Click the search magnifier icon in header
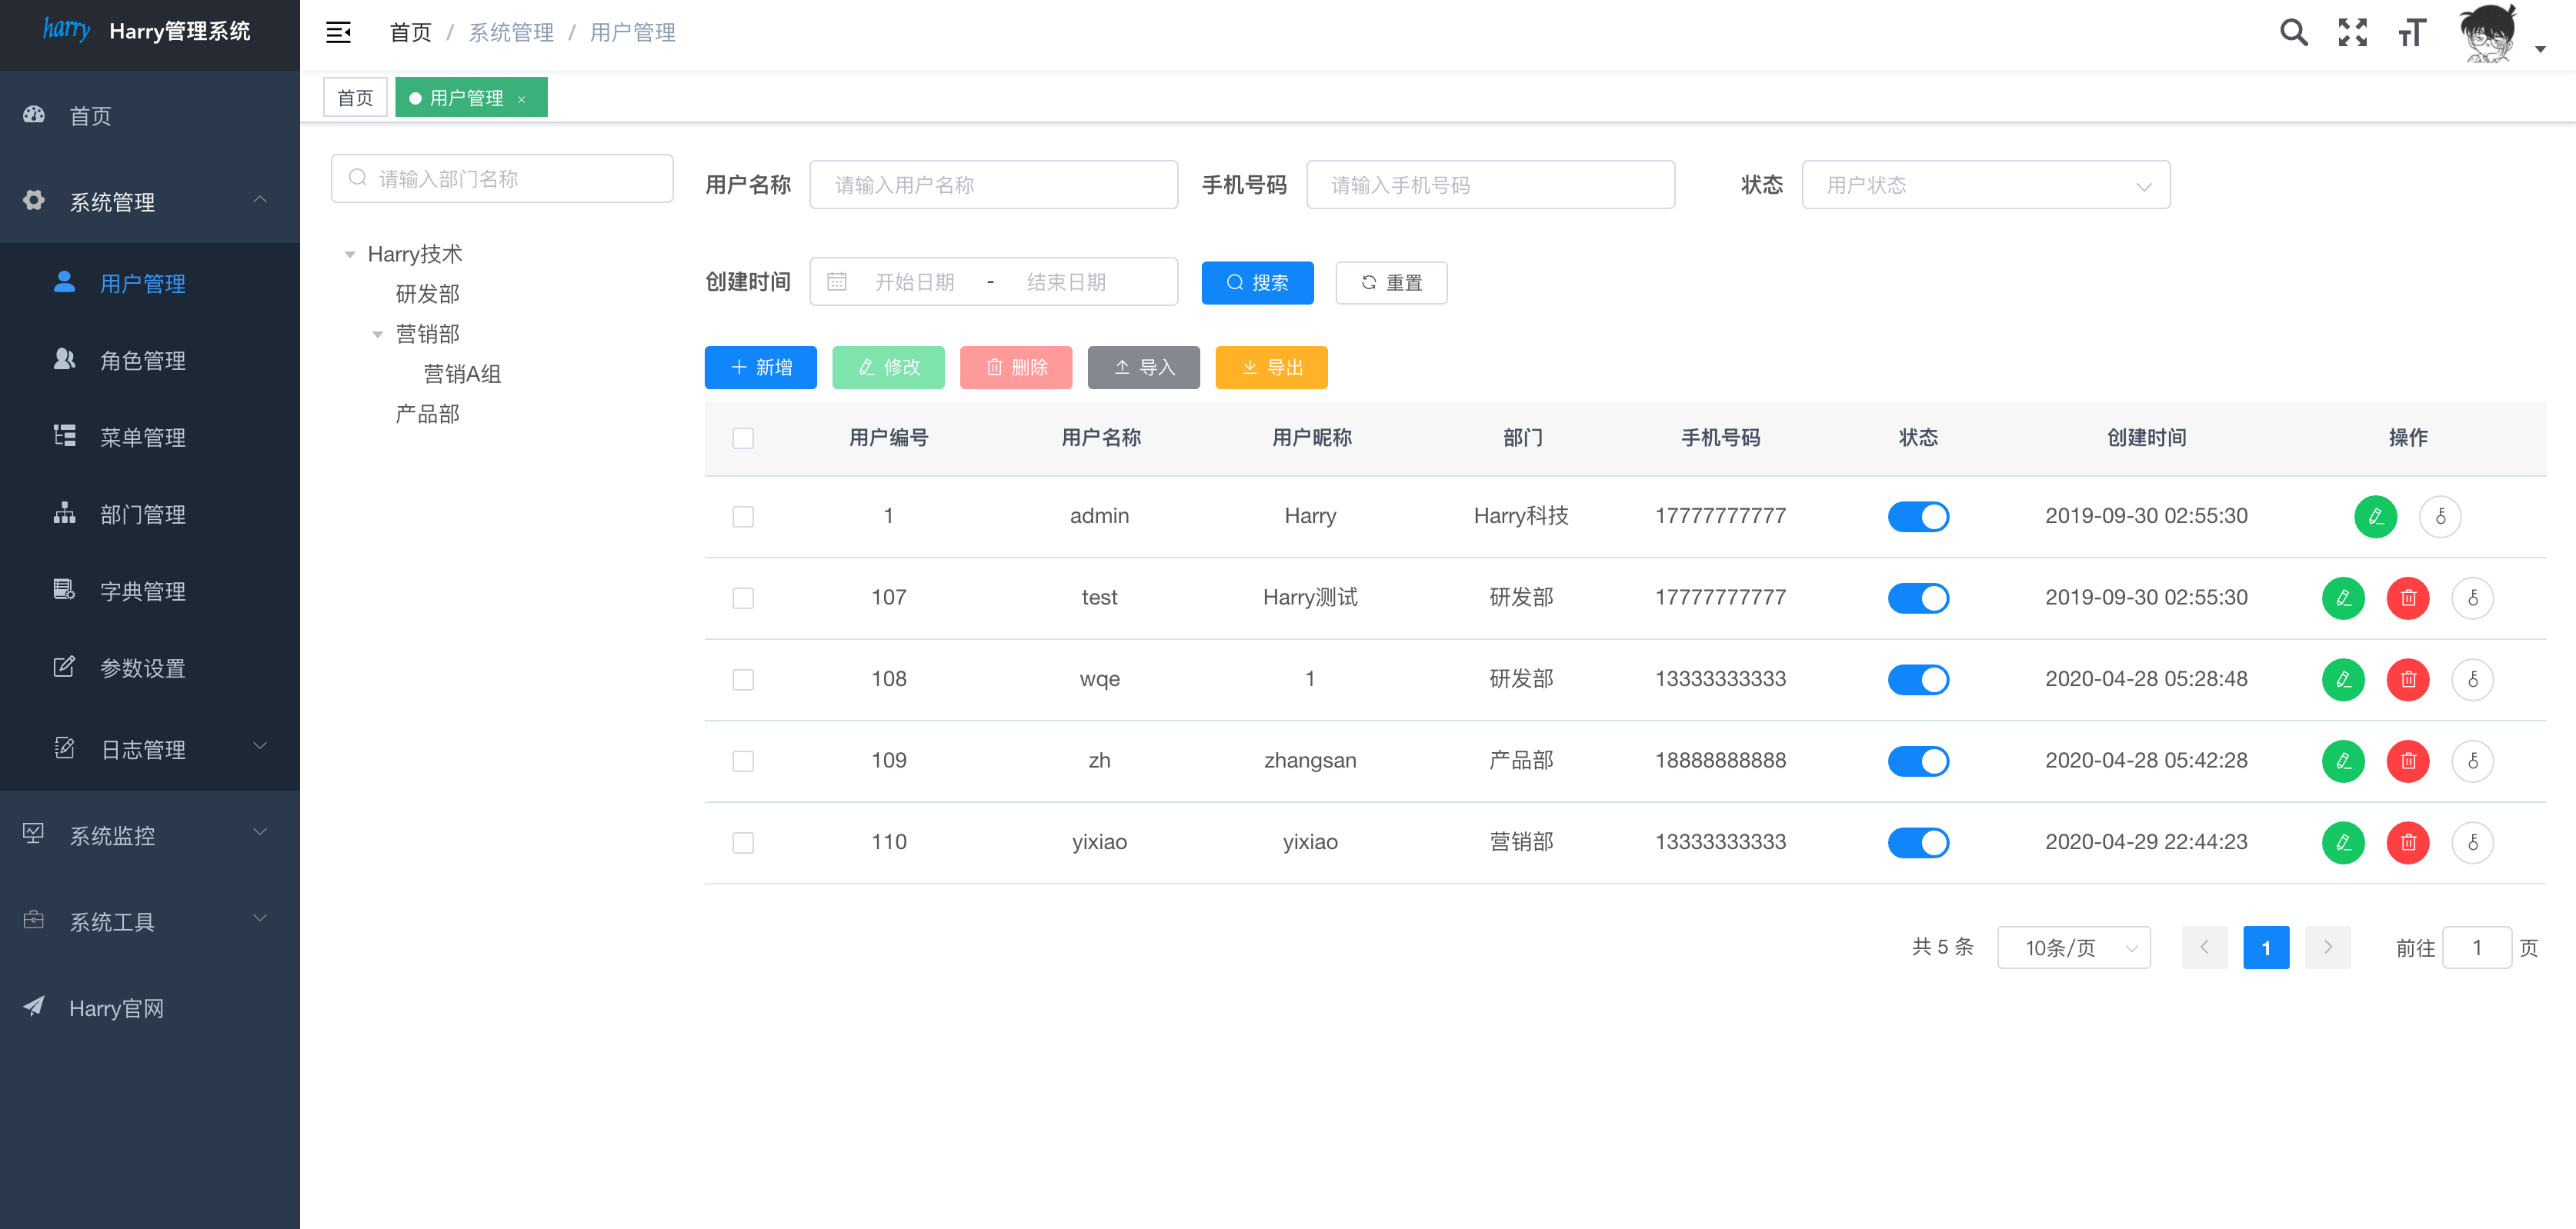Viewport: 2576px width, 1229px height. click(x=2293, y=33)
